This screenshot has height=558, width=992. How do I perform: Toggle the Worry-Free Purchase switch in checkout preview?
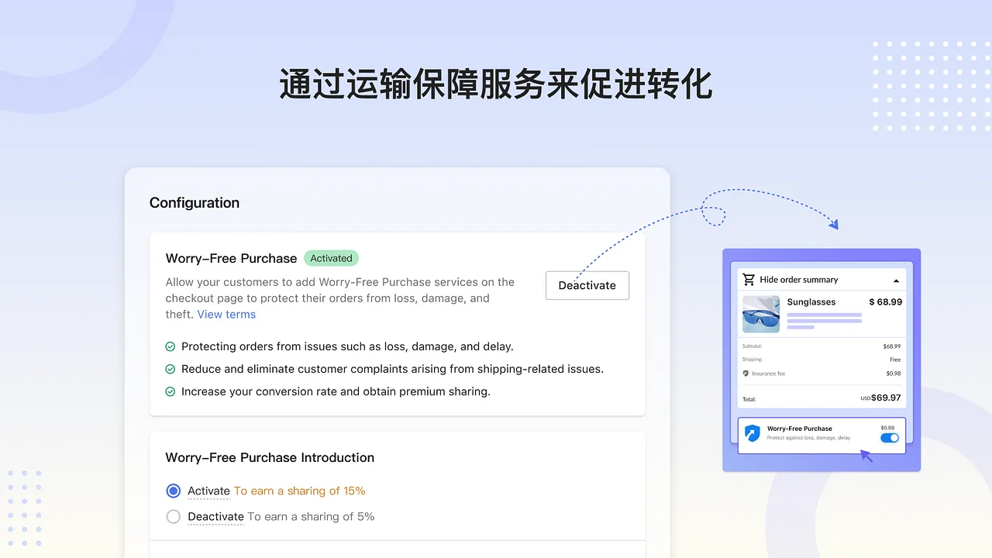[890, 438]
